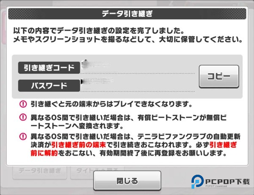Click the first warning exclamation icon
254x195 pixels.
point(23,104)
